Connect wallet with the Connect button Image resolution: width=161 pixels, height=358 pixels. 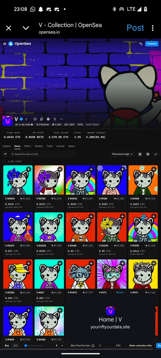click(152, 44)
